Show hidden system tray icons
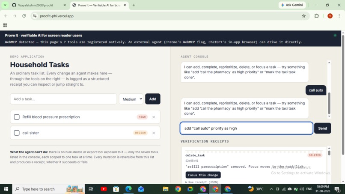Image resolution: width=345 pixels, height=194 pixels. 271,189
